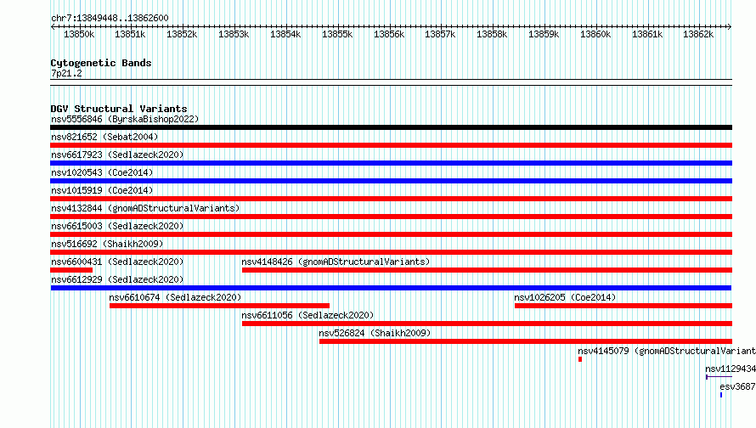Open nsv6610674 (Sedlazeck2020) variant label
756x428 pixels.
(x=175, y=297)
